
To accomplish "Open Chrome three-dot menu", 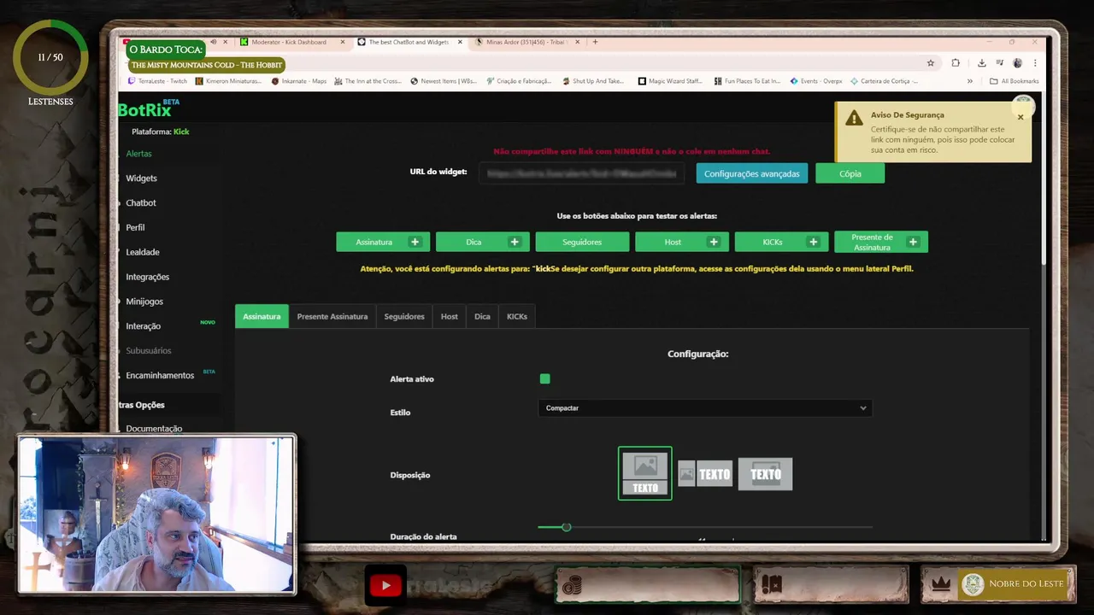I will [x=1035, y=62].
